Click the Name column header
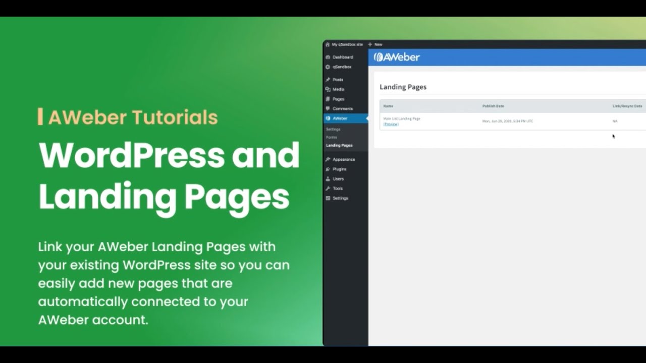The height and width of the screenshot is (363, 646). pos(388,106)
